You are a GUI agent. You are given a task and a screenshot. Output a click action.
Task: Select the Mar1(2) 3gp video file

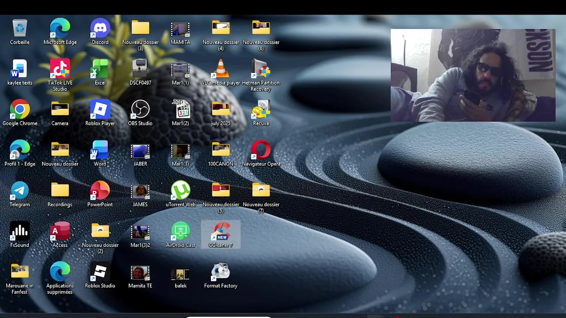tap(180, 110)
